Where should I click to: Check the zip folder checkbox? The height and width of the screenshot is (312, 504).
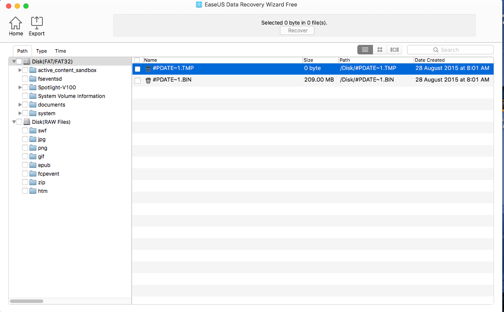(25, 183)
